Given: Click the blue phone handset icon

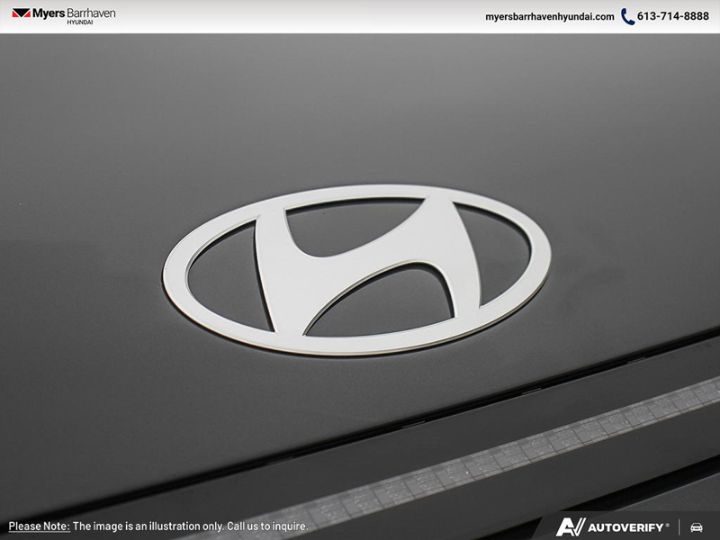Looking at the screenshot, I should coord(627,16).
